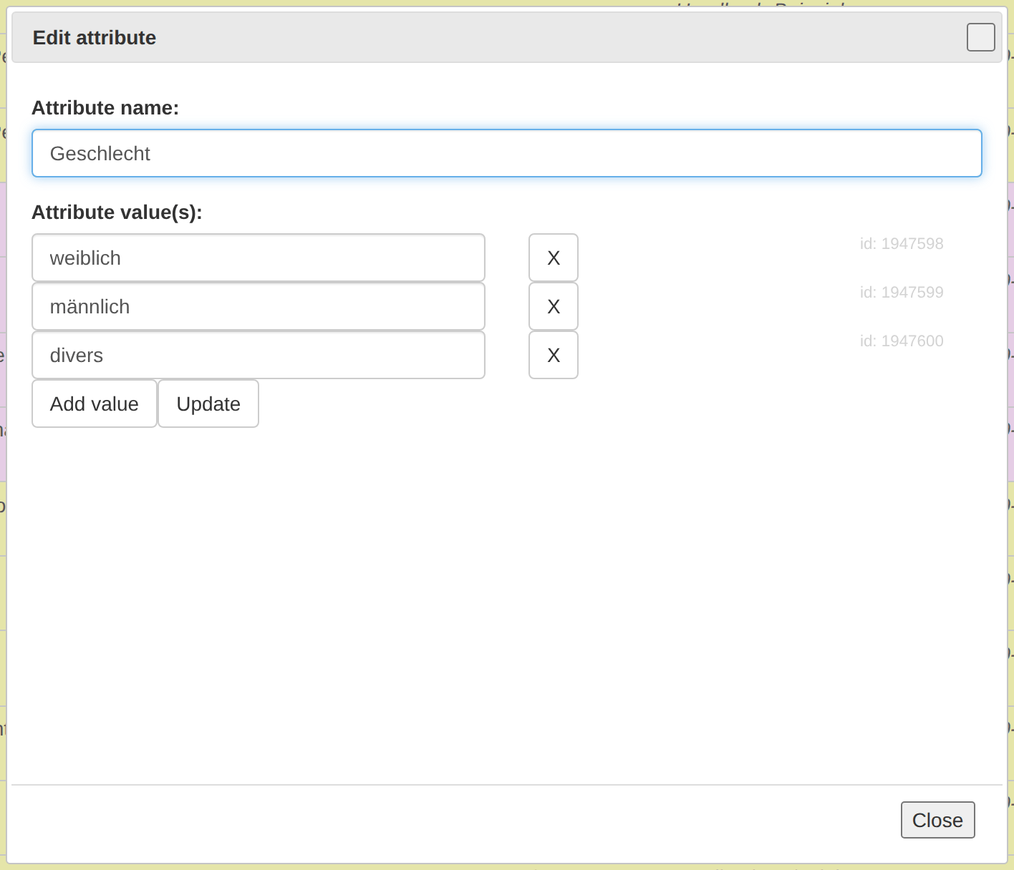Delete the divers value using its X button
The width and height of the screenshot is (1014, 870).
tap(554, 355)
